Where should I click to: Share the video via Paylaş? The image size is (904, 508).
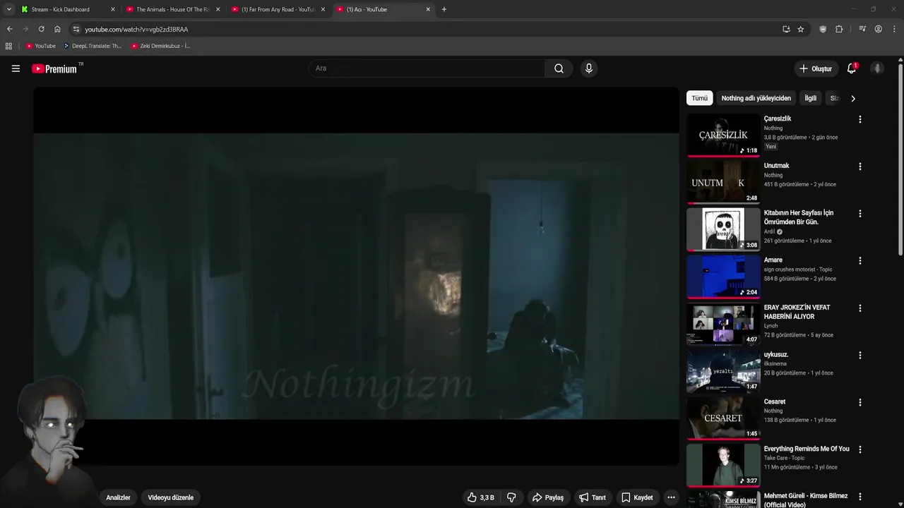click(x=548, y=497)
